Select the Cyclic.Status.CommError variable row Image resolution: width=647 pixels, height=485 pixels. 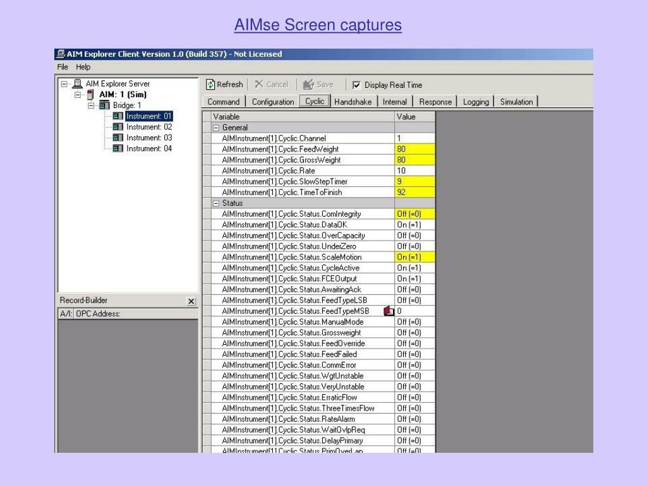[318, 365]
